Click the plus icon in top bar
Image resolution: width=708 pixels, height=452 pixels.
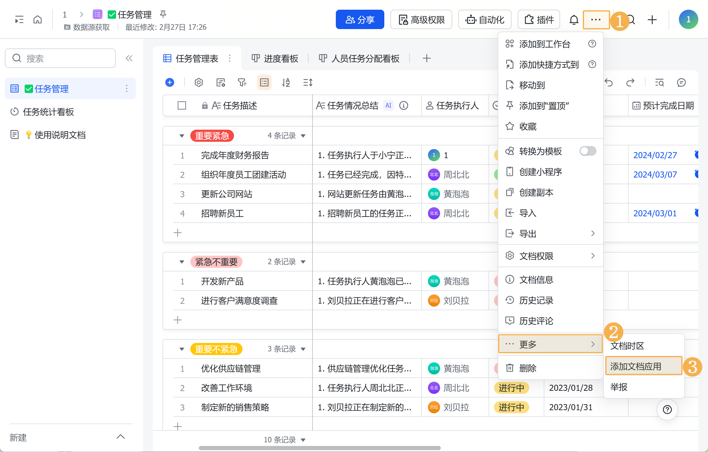[652, 20]
